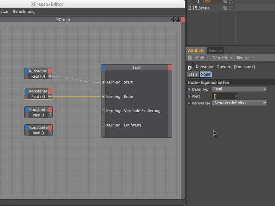Screen dimensions: 275x206
Task: Click blue input square of Real (0) Konstante
Action: (x=26, y=71)
